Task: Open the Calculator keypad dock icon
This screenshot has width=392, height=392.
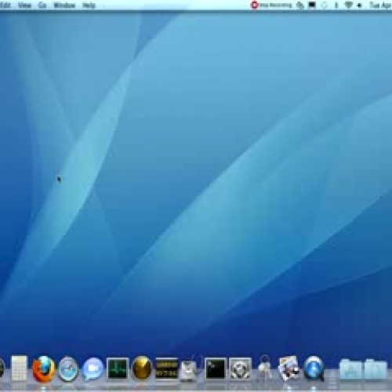Action: [x=19, y=368]
